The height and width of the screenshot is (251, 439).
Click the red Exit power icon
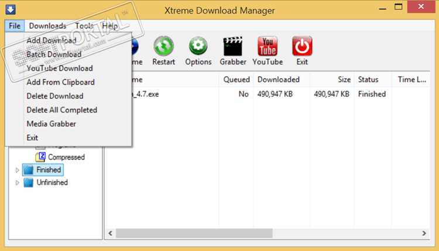point(302,46)
